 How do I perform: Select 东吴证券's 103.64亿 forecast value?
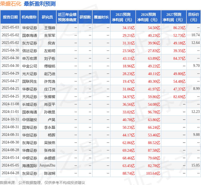pyautogui.click(x=153, y=173)
